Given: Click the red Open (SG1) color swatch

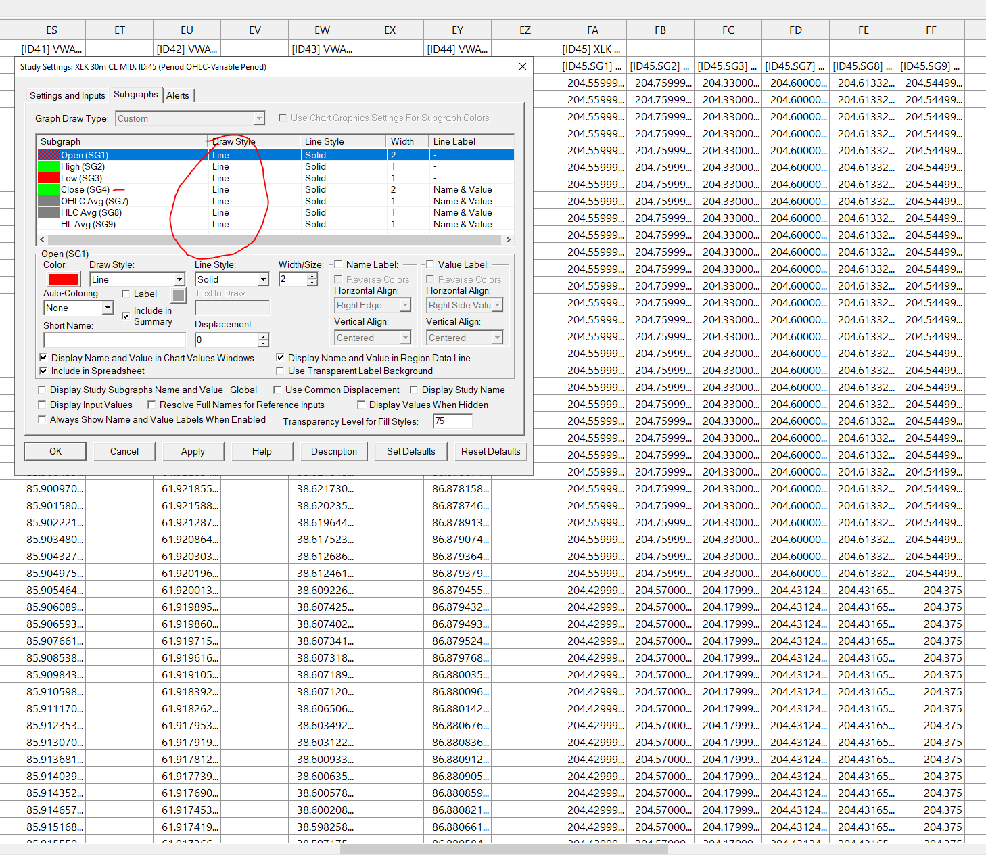Looking at the screenshot, I should click(x=64, y=279).
